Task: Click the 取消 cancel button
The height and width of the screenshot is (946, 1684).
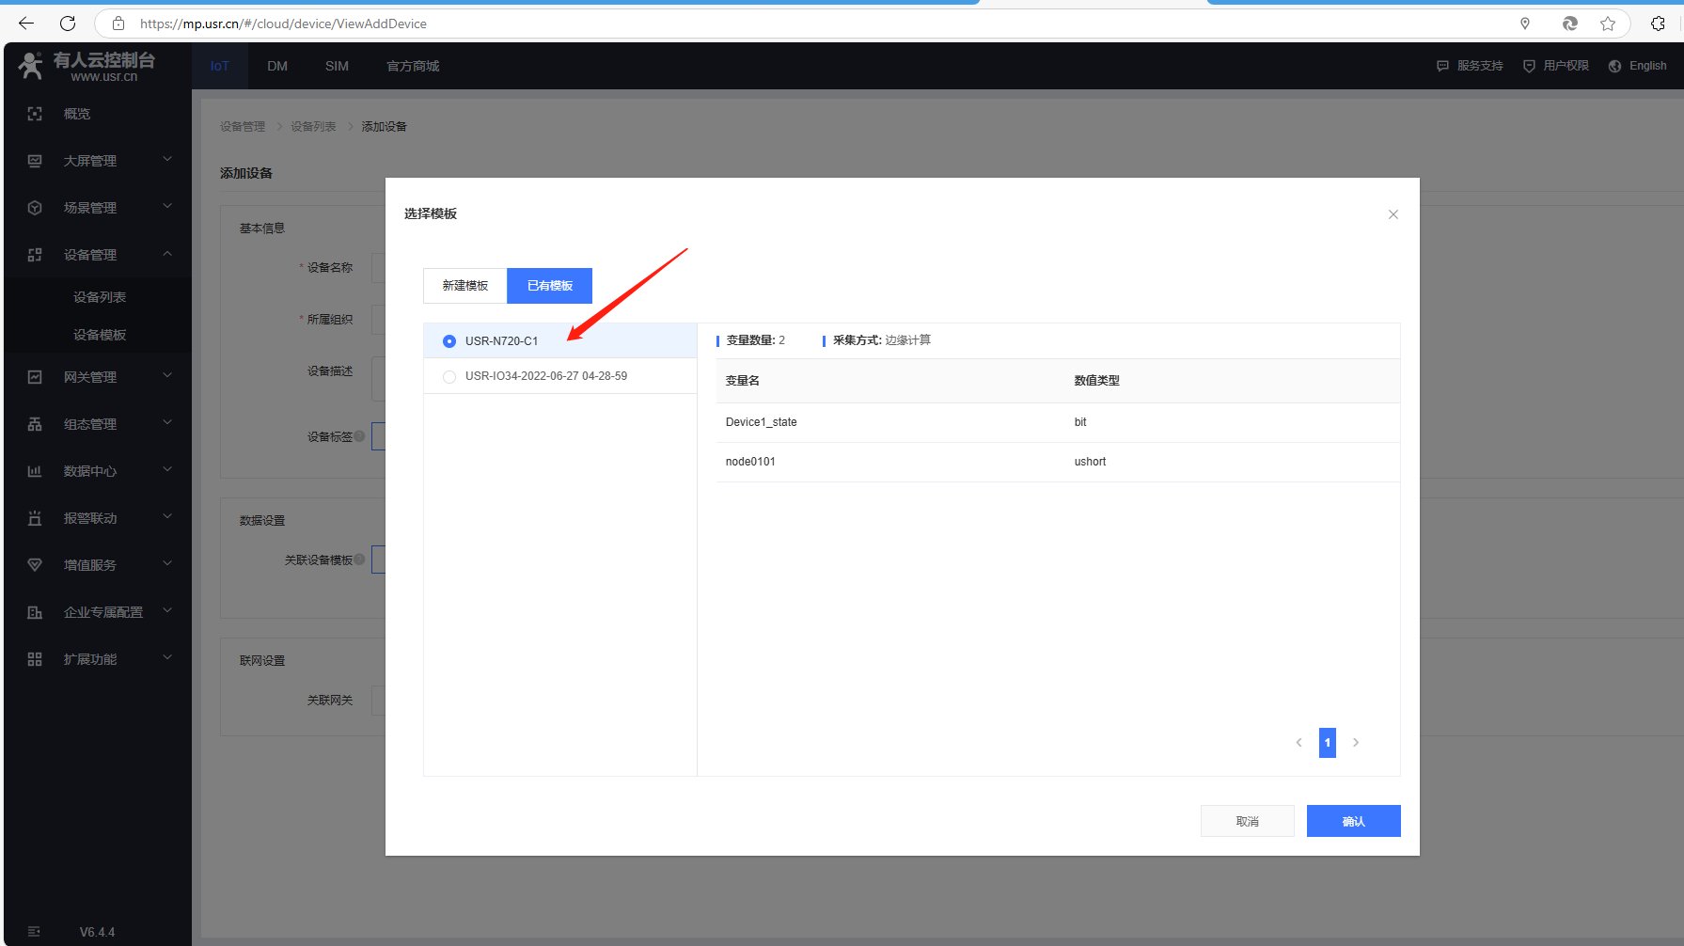Action: pos(1247,821)
